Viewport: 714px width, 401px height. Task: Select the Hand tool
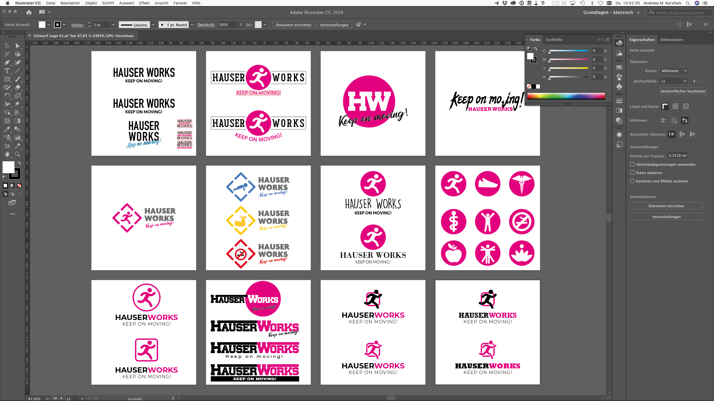7,154
